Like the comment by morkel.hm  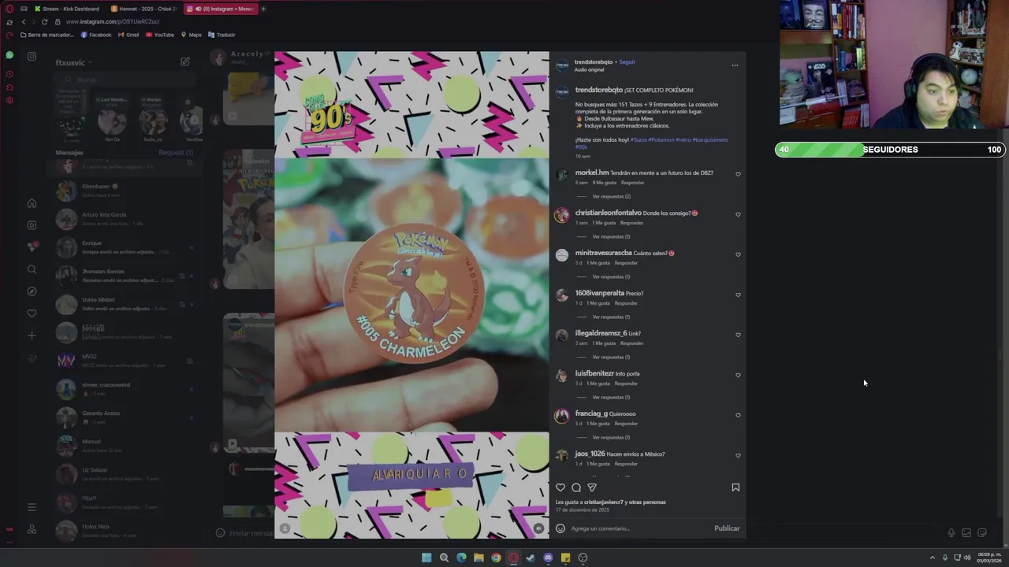pos(738,174)
